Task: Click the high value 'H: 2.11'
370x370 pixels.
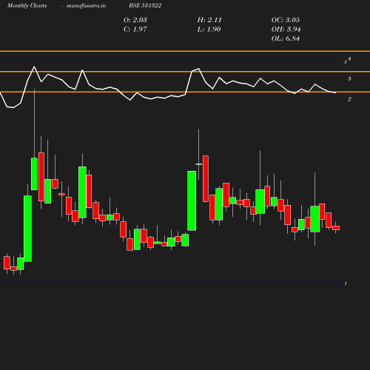Action: click(209, 20)
